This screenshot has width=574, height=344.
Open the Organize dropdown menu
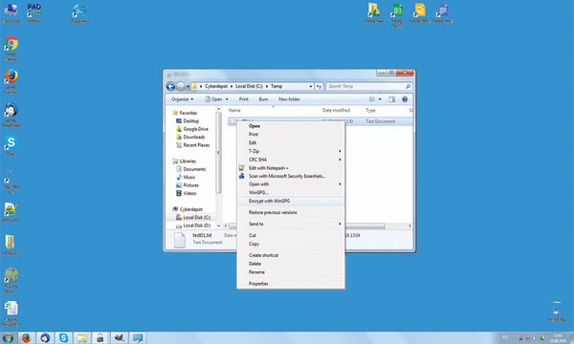click(183, 99)
